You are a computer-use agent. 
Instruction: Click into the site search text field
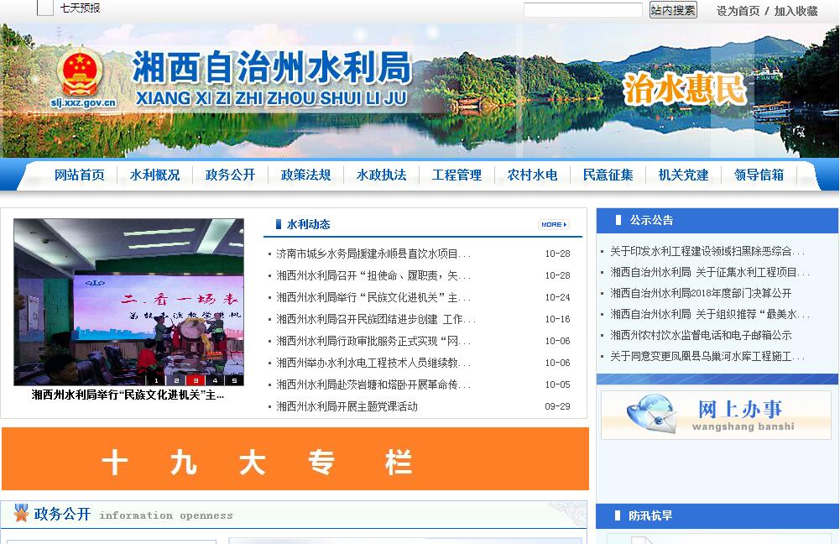point(582,10)
